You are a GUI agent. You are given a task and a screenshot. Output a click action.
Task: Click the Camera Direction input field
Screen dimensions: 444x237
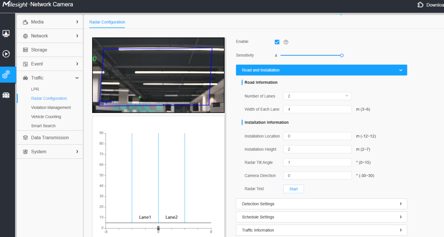click(x=317, y=175)
